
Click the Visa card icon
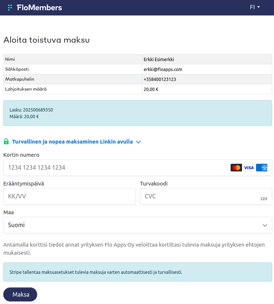[x=249, y=168]
